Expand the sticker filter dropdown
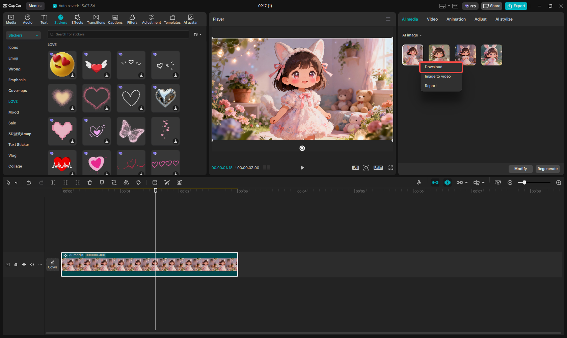The height and width of the screenshot is (338, 567). [197, 34]
